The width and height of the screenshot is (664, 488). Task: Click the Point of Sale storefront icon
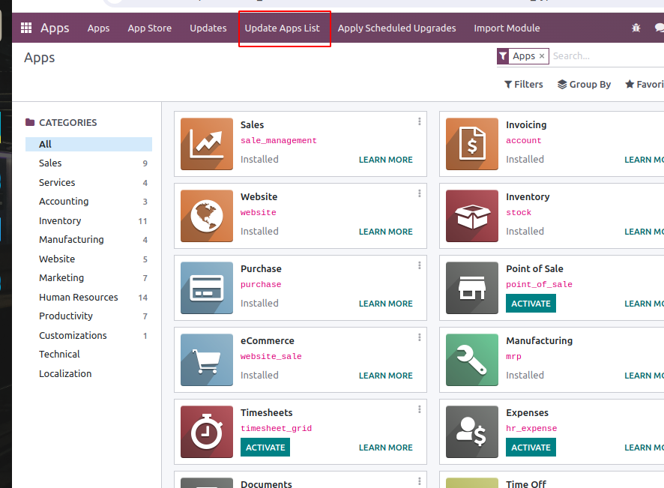click(472, 288)
